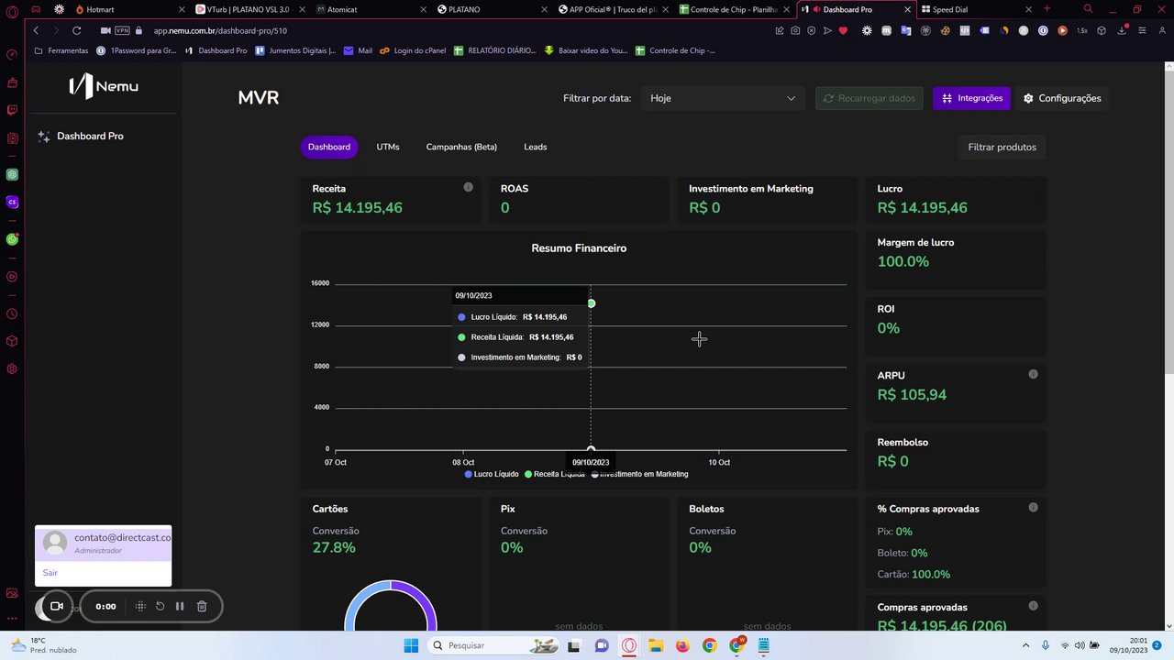
Task: Open Twitch in the Opera sidebar
Action: (12, 110)
